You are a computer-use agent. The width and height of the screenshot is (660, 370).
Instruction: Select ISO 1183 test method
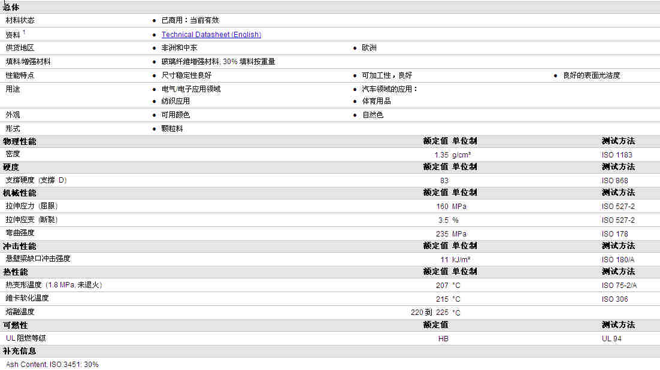click(617, 155)
